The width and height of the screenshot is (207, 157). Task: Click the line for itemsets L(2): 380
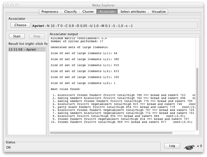point(85,59)
